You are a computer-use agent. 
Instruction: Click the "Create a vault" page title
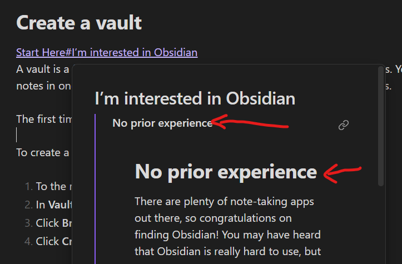pyautogui.click(x=79, y=23)
